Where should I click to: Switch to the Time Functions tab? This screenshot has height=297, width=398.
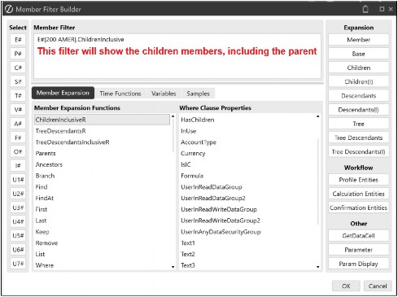(120, 94)
